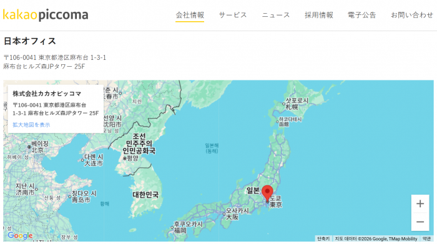Click the 도쿄 東京 label on the map
The height and width of the screenshot is (244, 437).
276,202
